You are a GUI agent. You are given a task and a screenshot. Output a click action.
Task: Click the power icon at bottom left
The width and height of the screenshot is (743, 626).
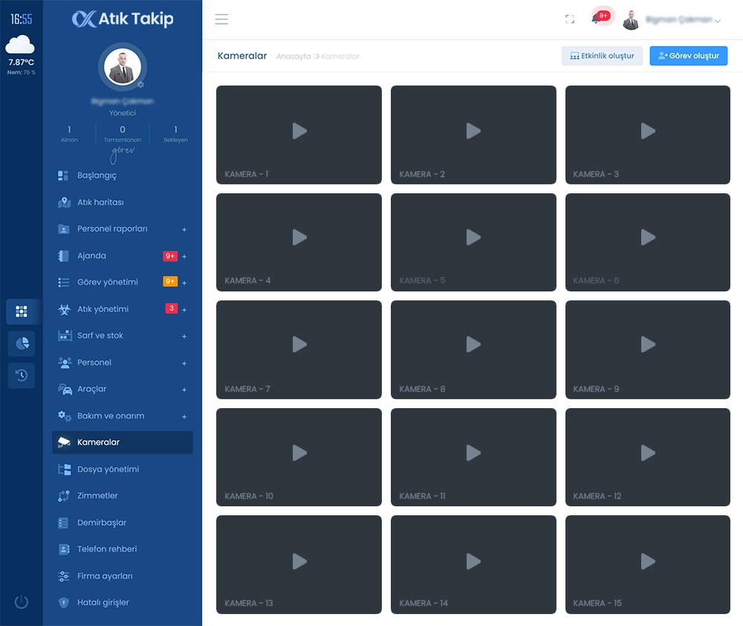point(21,602)
